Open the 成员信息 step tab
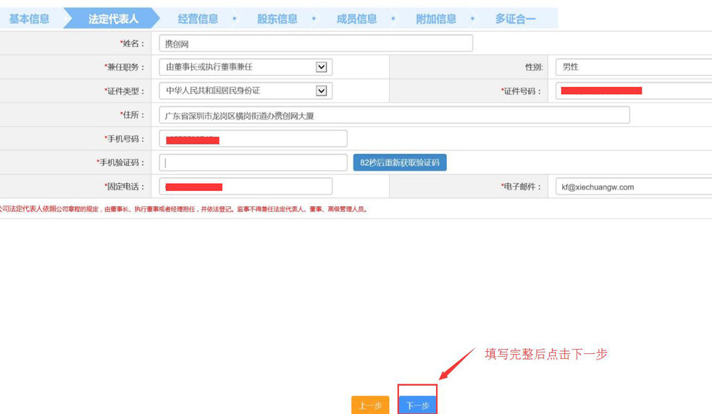Image resolution: width=712 pixels, height=414 pixels. click(x=356, y=19)
